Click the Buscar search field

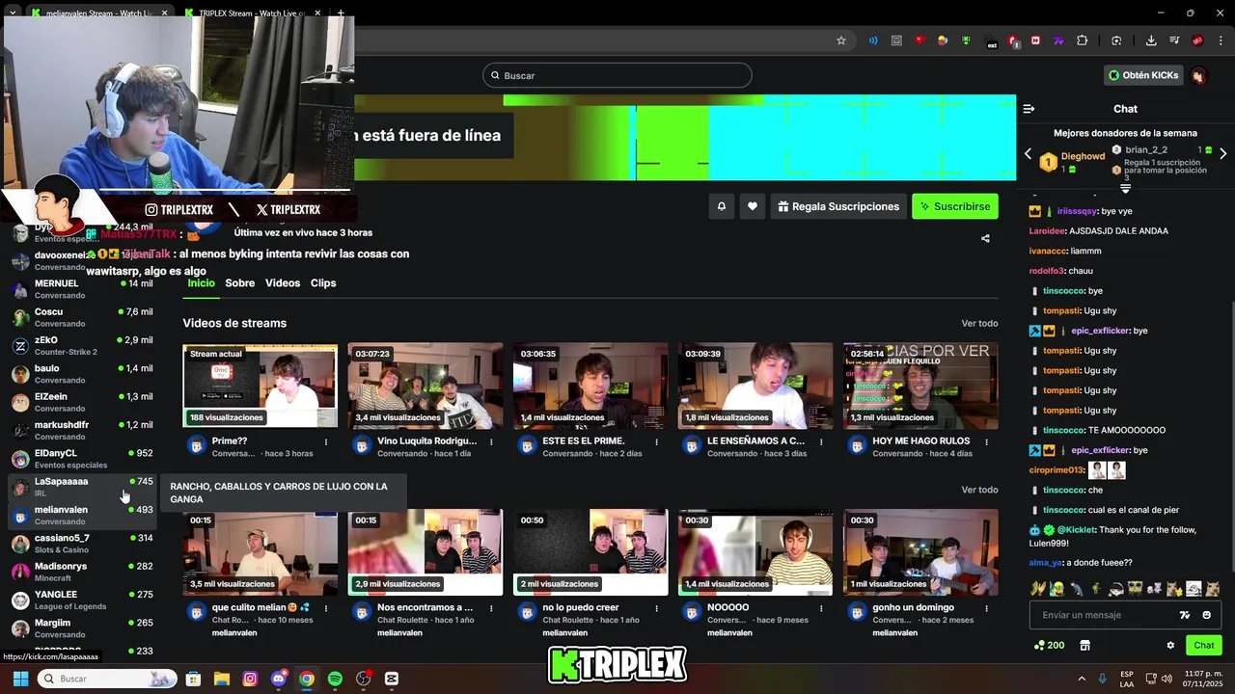pos(617,75)
